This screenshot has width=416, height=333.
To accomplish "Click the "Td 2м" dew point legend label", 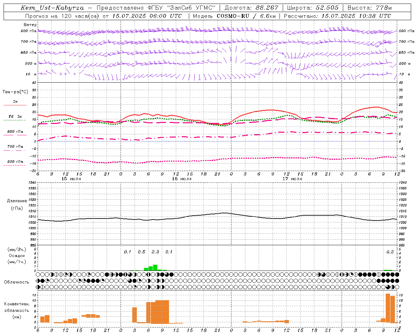I will click(15, 116).
